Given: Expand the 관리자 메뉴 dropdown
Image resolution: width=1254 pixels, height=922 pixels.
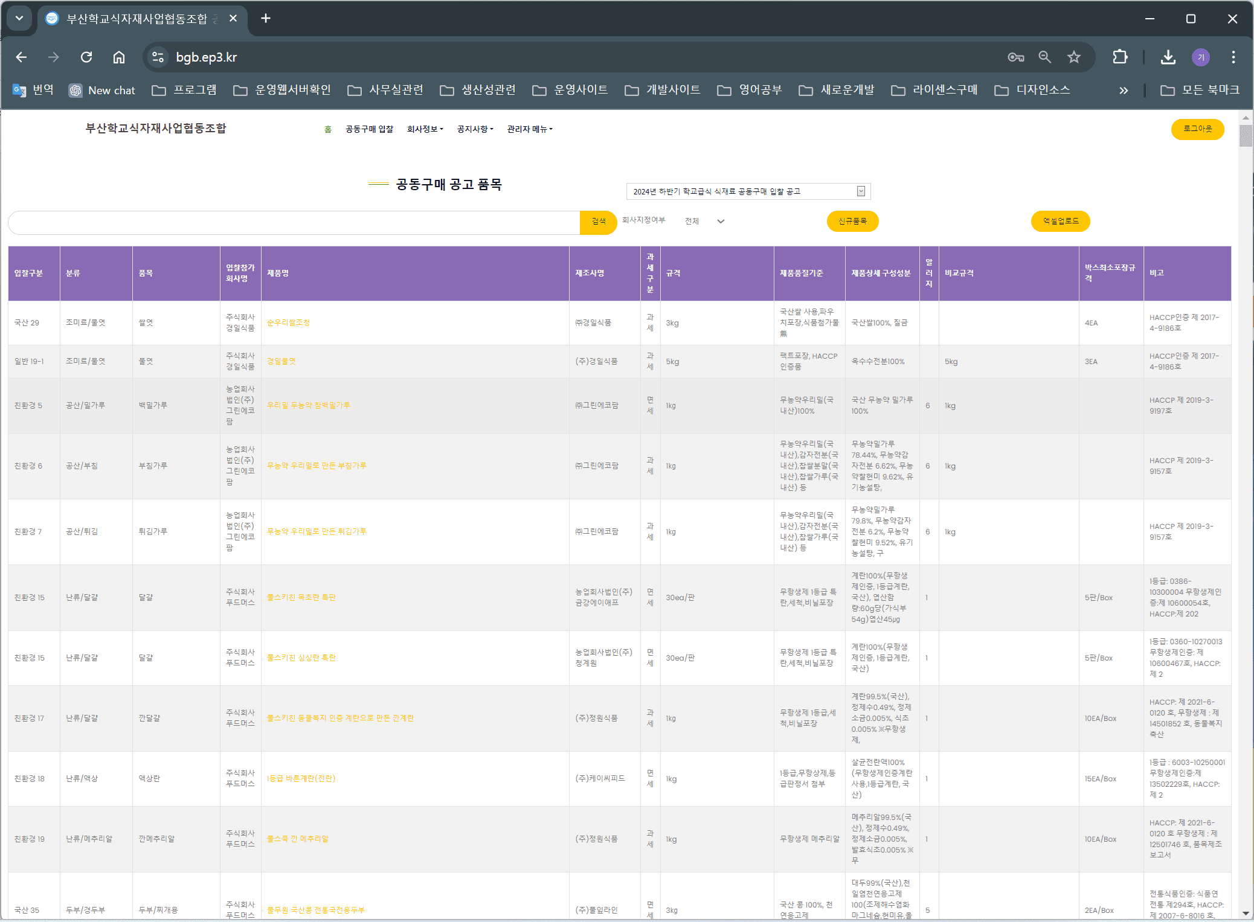Looking at the screenshot, I should pyautogui.click(x=530, y=129).
